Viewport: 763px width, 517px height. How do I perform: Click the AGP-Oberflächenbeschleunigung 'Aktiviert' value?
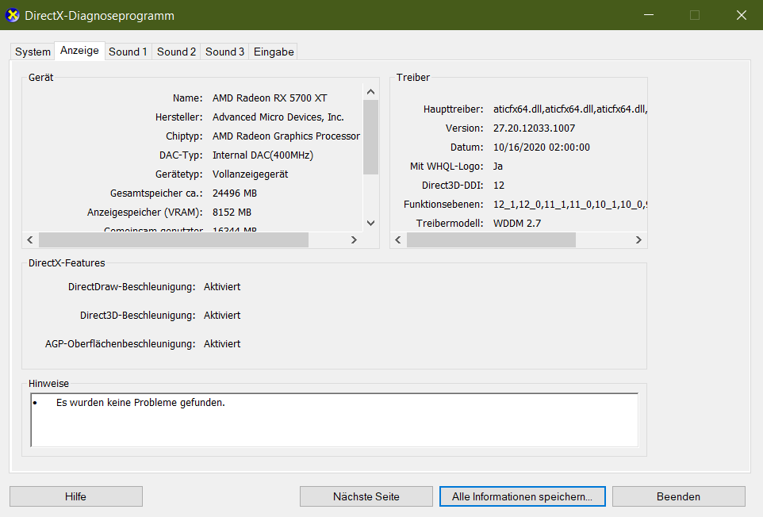click(222, 344)
